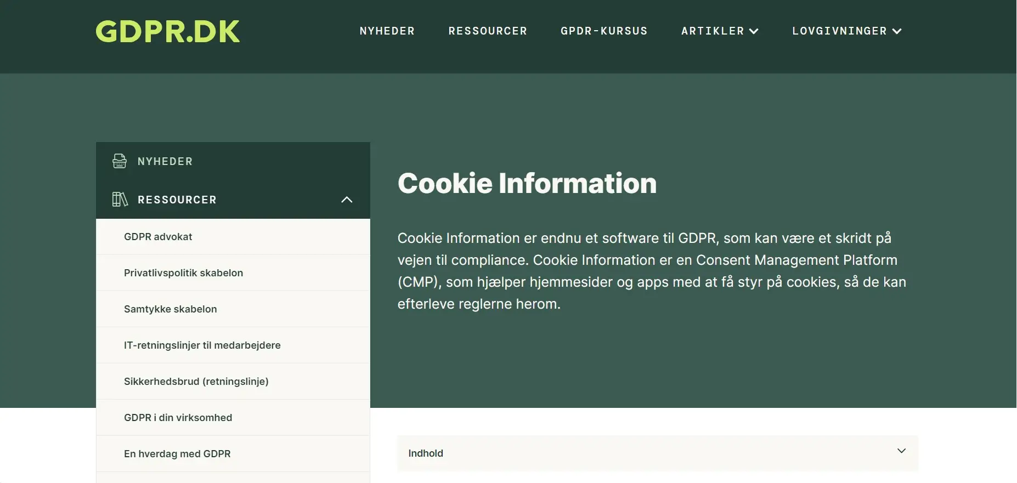Open Ressourcer in the top navigation
Viewport: 1017px width, 483px height.
coord(488,31)
